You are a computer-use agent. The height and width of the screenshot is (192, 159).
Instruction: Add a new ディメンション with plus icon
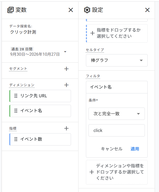(x=66, y=85)
